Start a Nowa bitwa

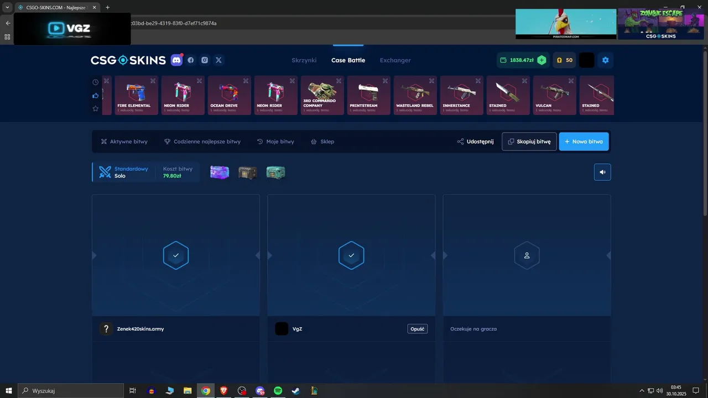[584, 142]
